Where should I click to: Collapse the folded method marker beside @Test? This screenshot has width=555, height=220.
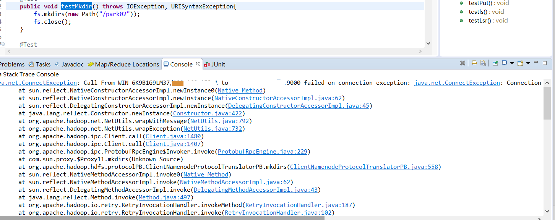(3, 44)
